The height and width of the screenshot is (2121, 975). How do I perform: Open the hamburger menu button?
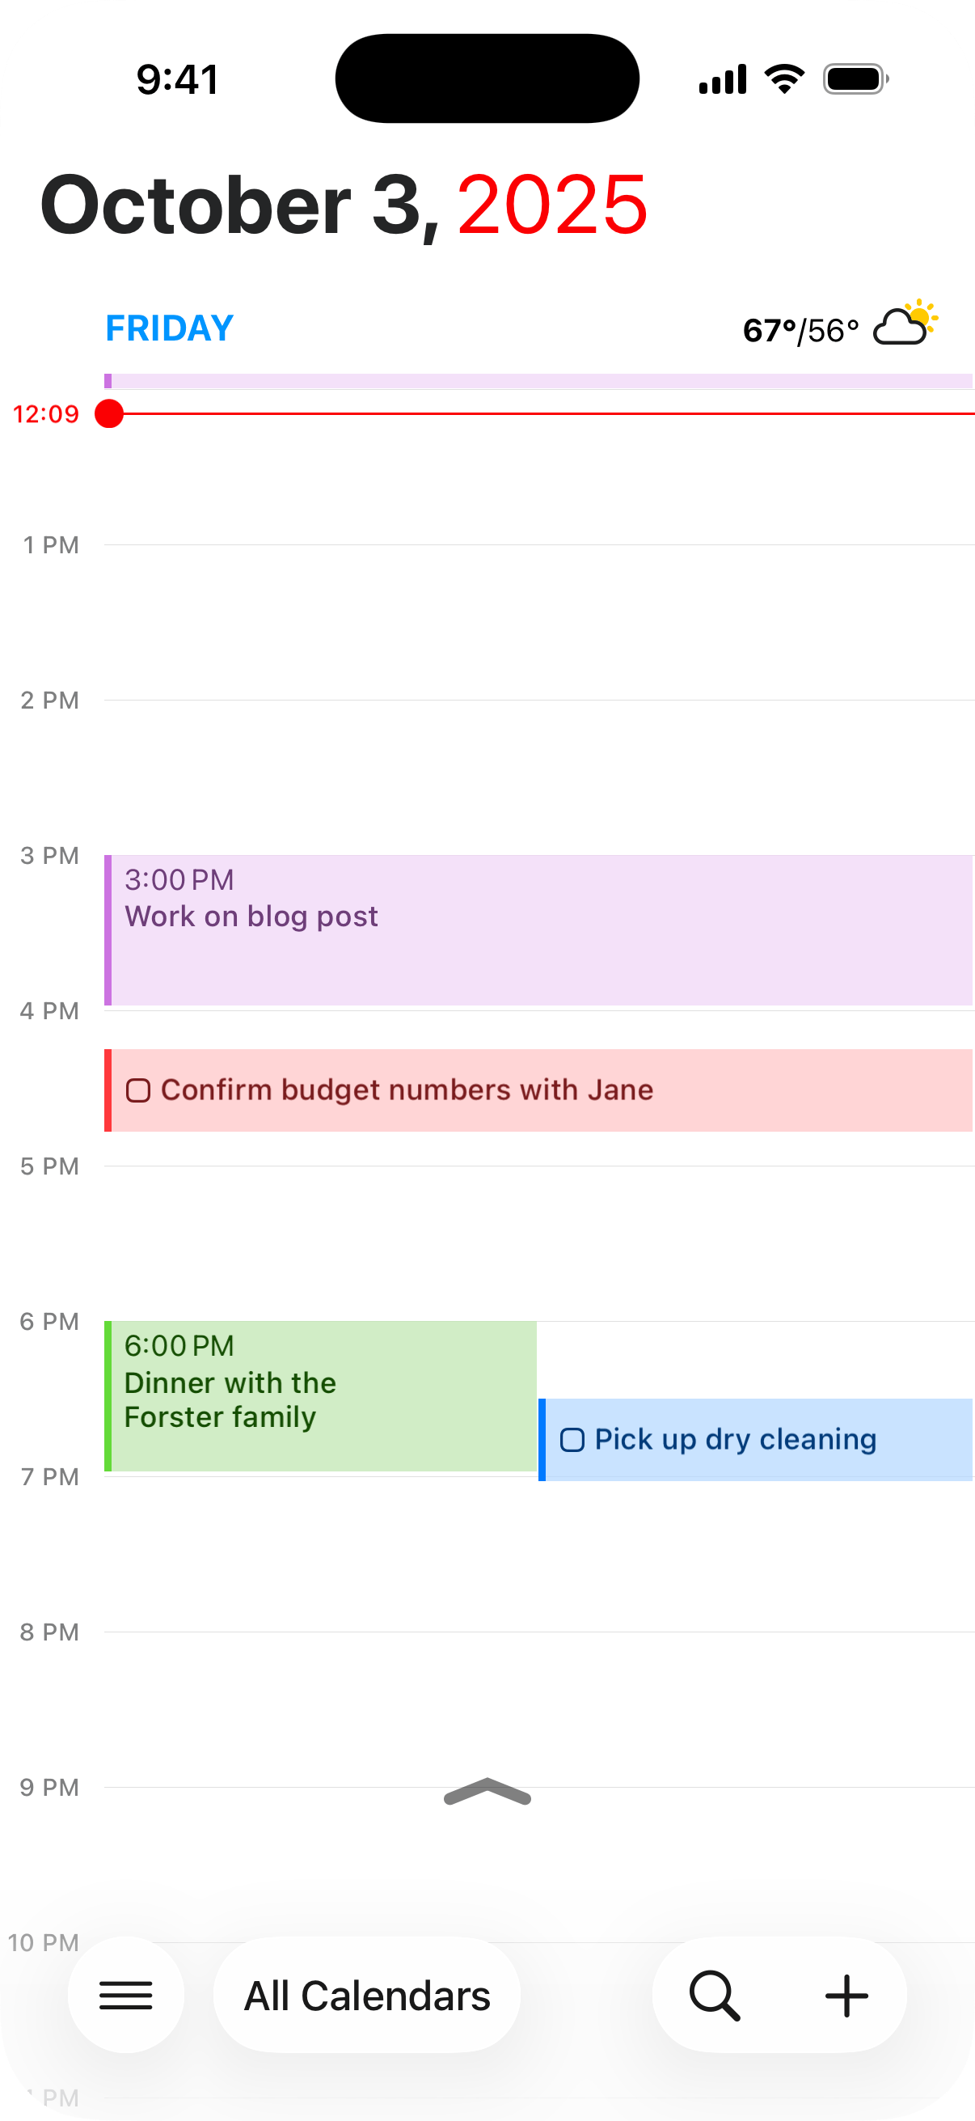(x=126, y=1995)
